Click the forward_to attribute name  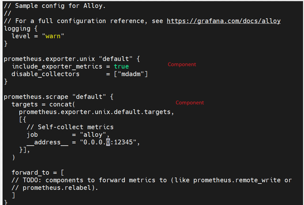[x=30, y=172]
